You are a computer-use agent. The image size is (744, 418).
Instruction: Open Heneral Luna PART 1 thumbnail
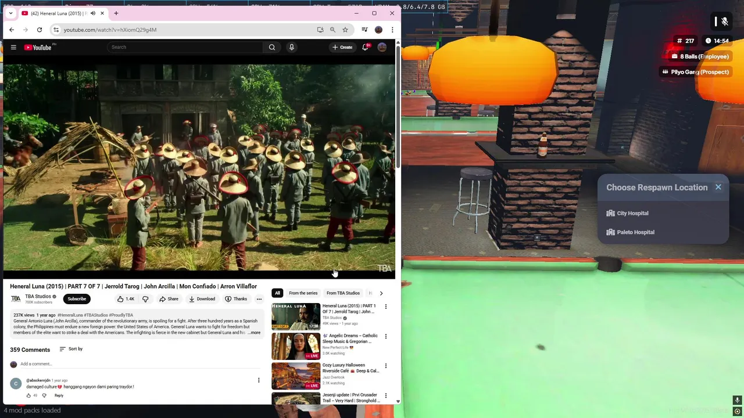[x=296, y=316]
